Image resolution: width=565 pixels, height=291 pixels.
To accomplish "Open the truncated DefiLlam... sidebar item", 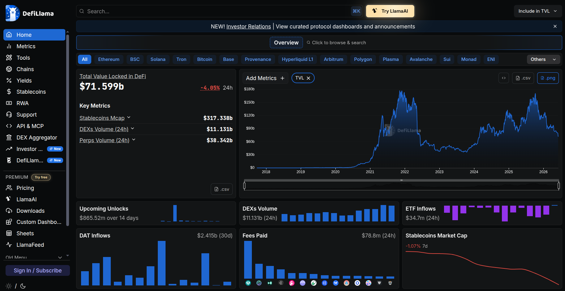I will pyautogui.click(x=34, y=160).
